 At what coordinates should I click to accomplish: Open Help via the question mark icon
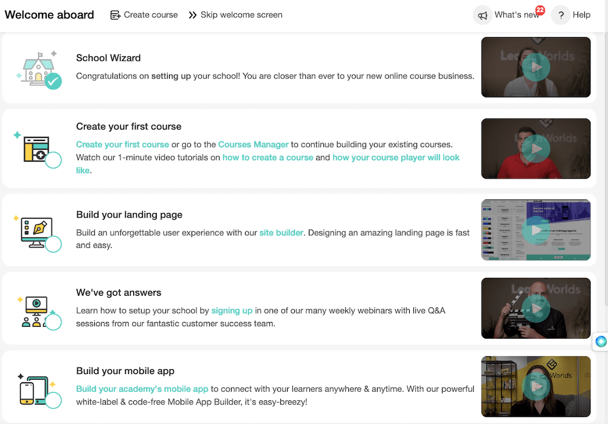pos(561,15)
